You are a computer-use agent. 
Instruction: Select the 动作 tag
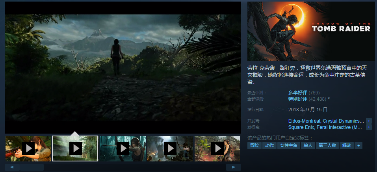pyautogui.click(x=269, y=145)
